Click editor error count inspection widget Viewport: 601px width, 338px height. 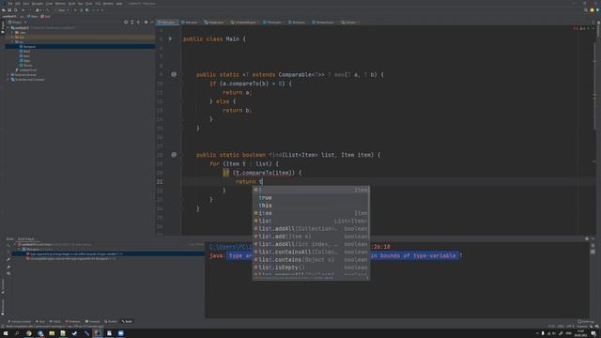579,28
